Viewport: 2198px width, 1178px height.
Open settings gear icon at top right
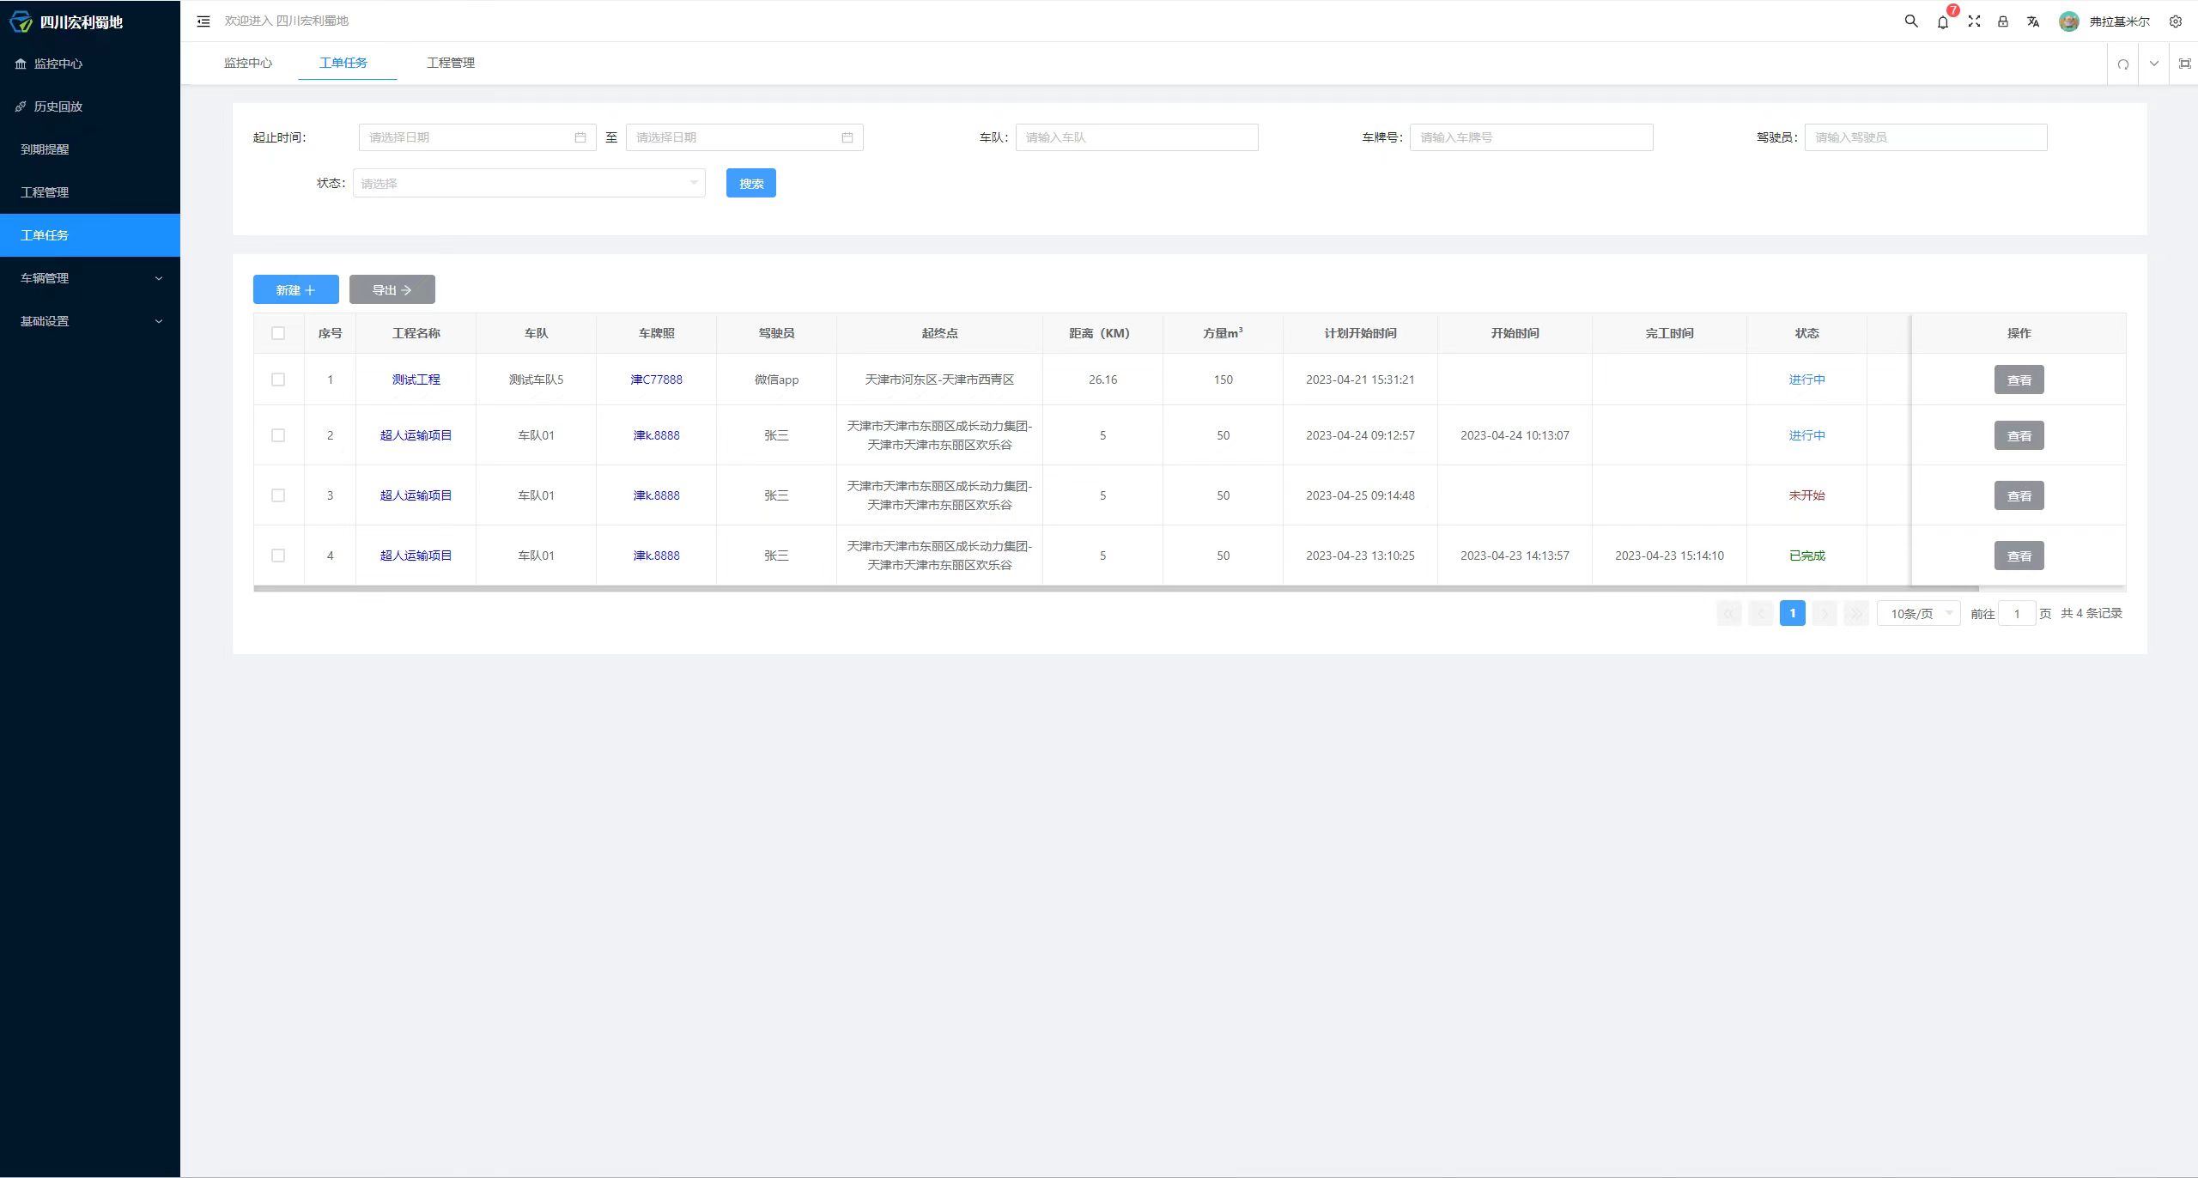tap(2176, 21)
